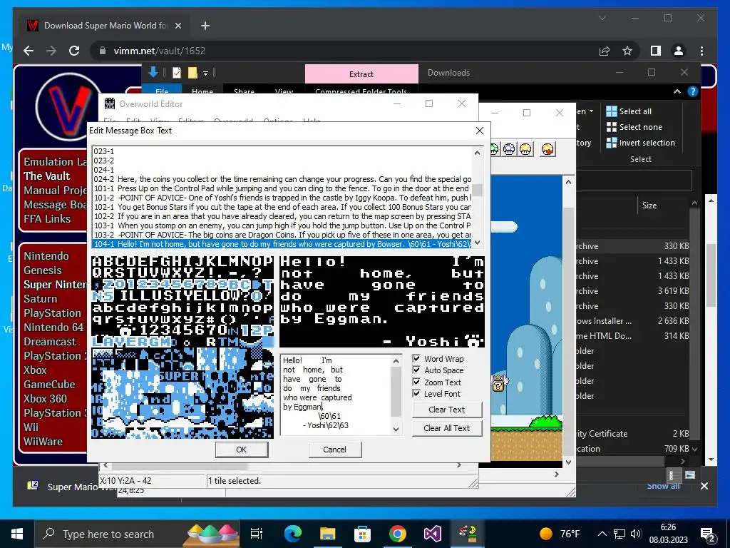Click the volume speaker icon in system tray
This screenshot has width=730, height=548.
[x=635, y=534]
